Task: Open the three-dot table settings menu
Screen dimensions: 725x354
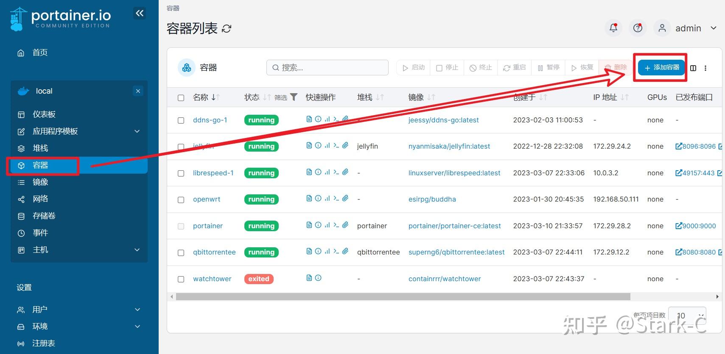Action: point(705,68)
